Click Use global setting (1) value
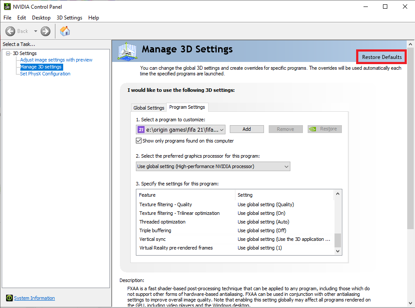This screenshot has width=415, height=308. coord(260,248)
